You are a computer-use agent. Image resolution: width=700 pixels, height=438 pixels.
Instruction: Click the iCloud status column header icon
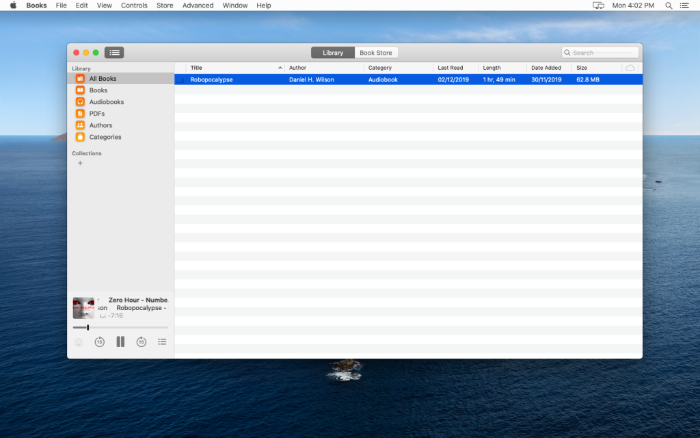630,68
